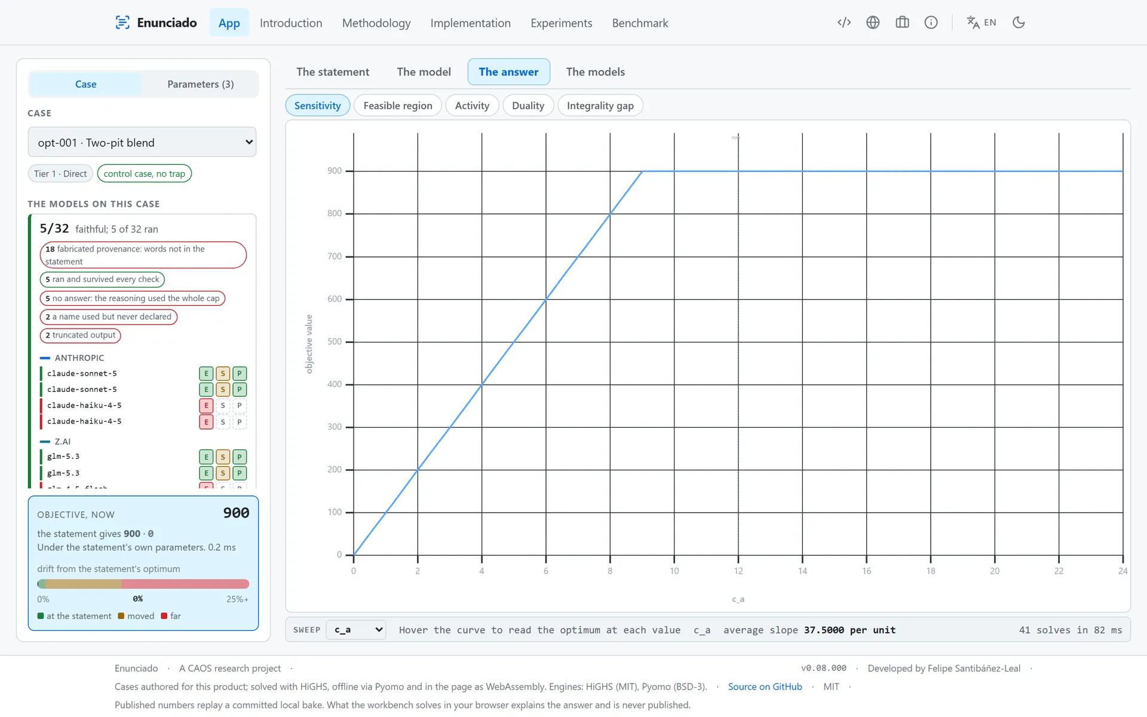Open the opt-001 Two-pit blend case dropdown
Screen dimensions: 1147x717
tap(142, 142)
